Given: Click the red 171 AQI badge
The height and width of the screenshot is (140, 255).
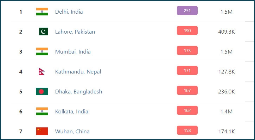Looking at the screenshot, I should tap(187, 70).
